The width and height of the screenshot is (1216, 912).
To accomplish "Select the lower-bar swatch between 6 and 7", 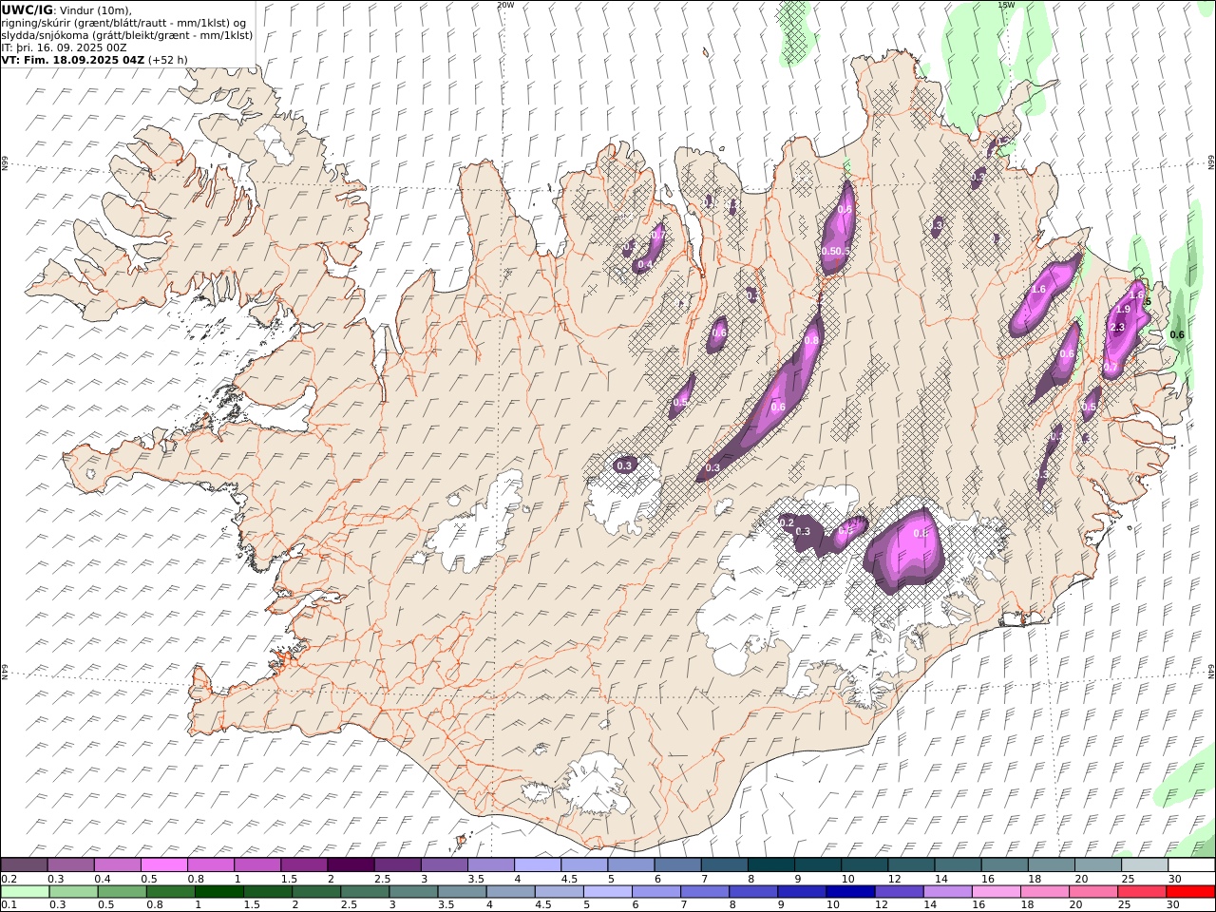I will point(655,891).
